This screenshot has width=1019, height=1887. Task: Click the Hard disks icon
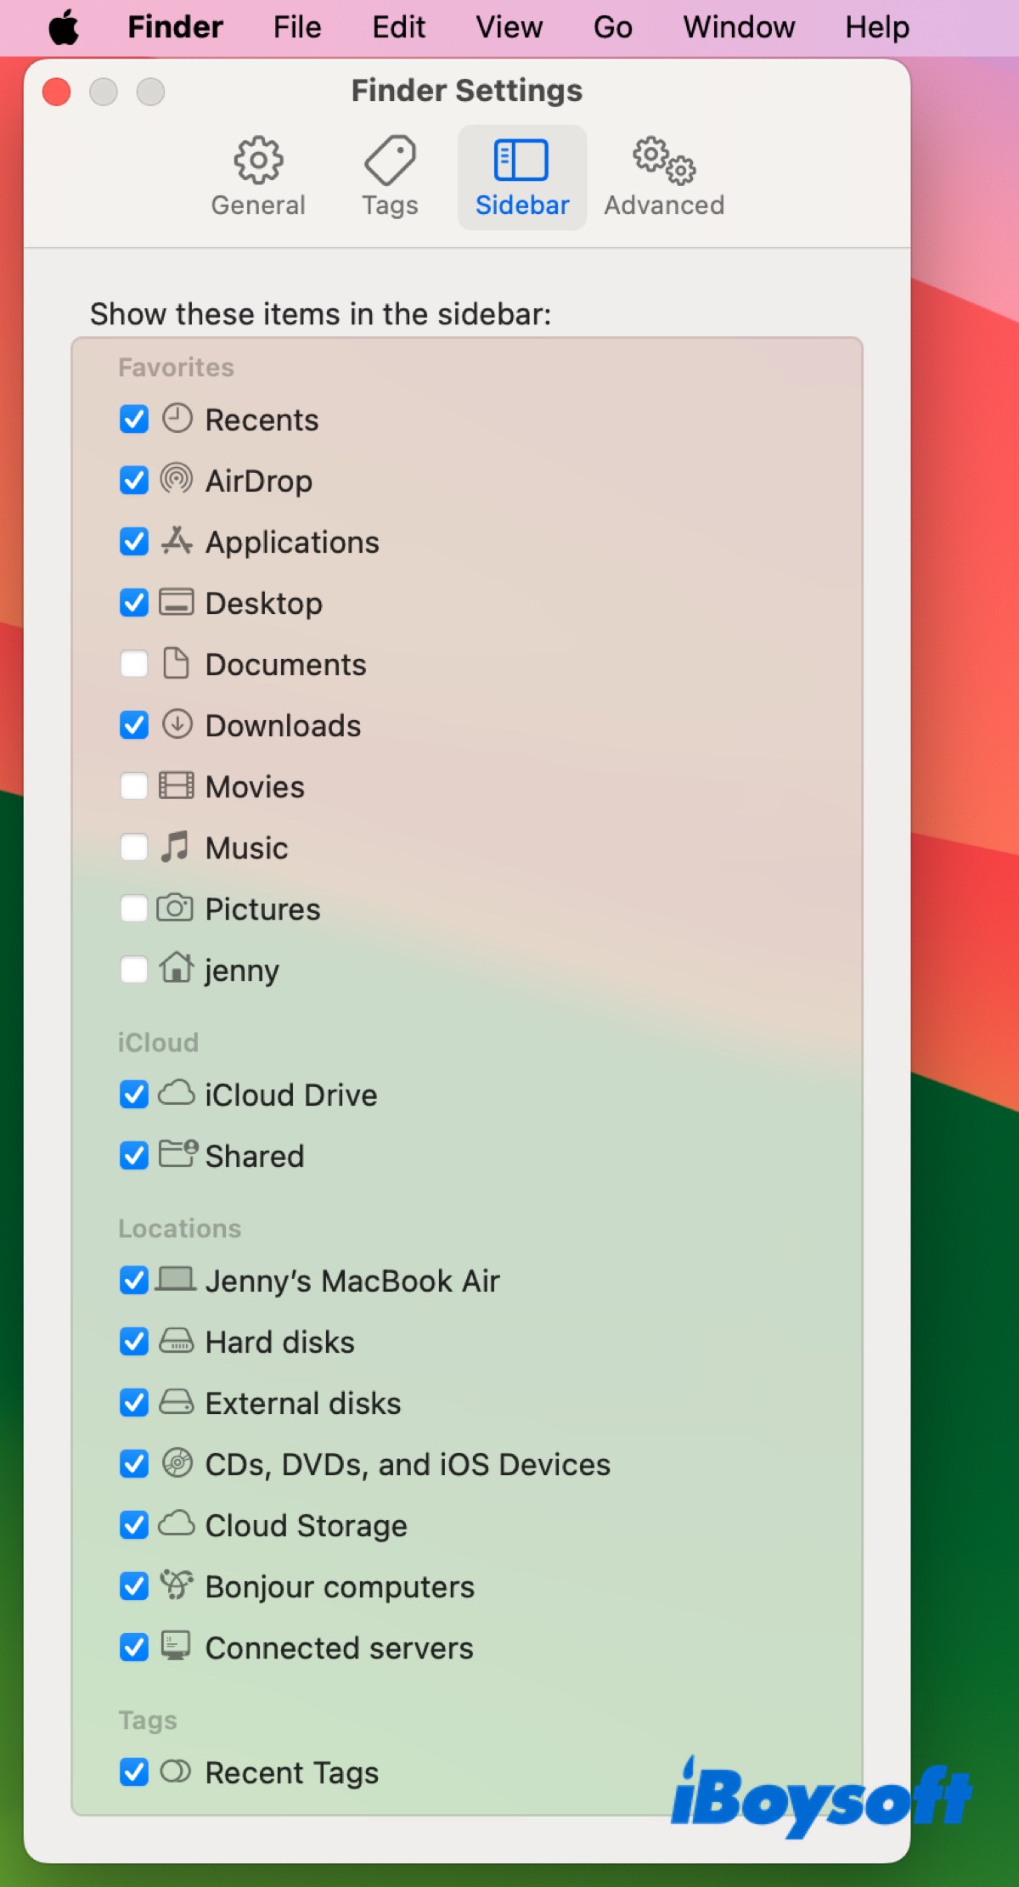(177, 1341)
